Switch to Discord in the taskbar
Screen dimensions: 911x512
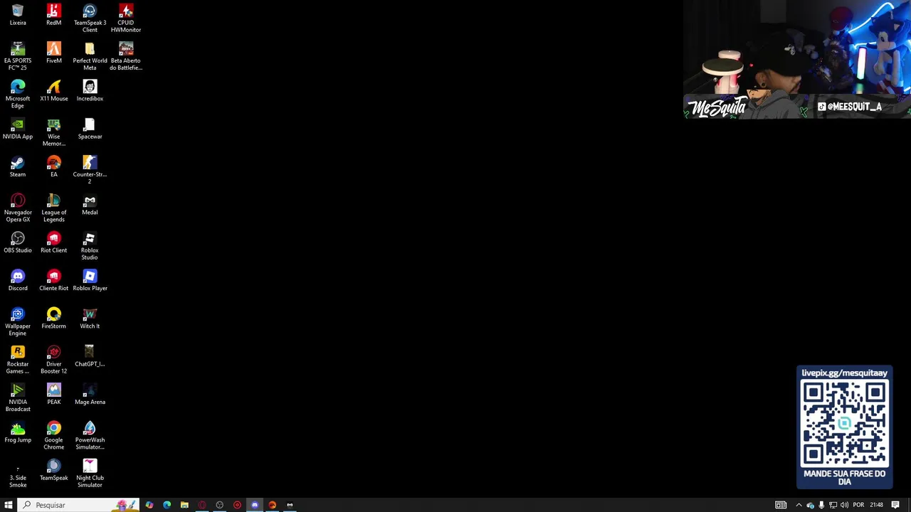point(255,505)
